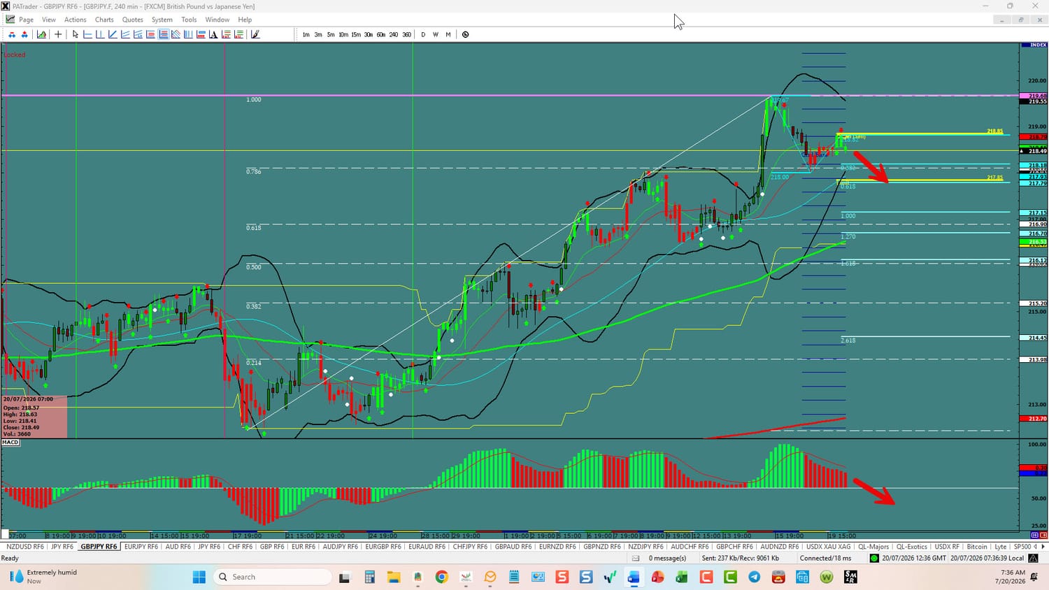
Task: Click the '0 message(s)' status text
Action: click(667, 558)
